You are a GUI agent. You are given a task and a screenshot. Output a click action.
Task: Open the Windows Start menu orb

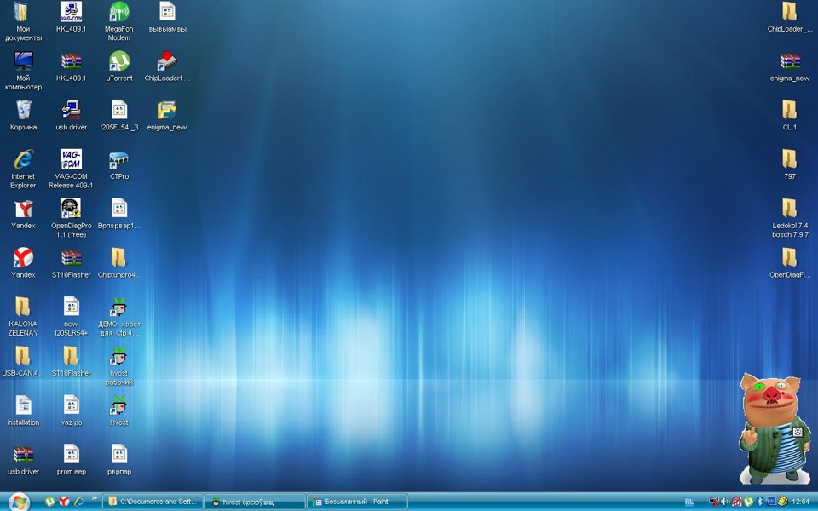tap(18, 502)
